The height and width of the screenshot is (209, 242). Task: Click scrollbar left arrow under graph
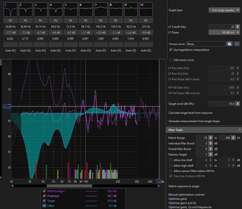tap(13, 186)
